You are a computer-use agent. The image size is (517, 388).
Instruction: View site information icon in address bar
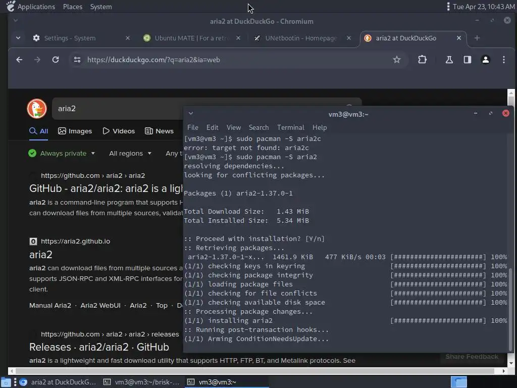tap(77, 60)
